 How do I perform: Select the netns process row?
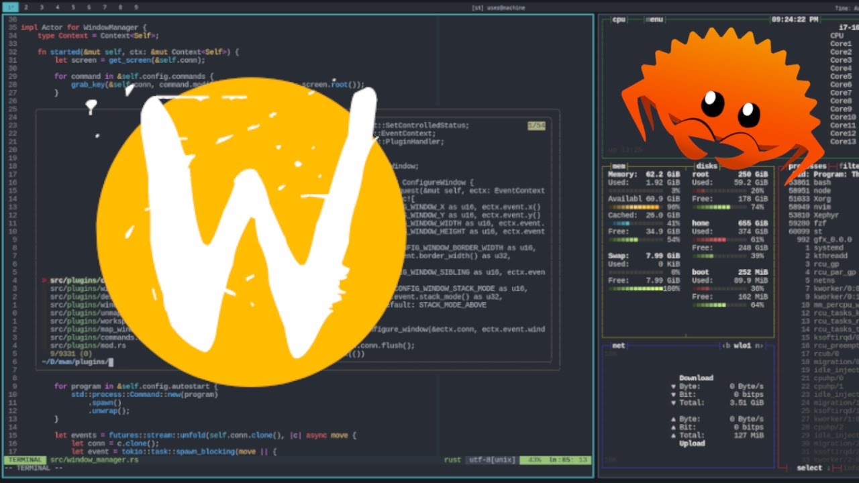tap(823, 280)
